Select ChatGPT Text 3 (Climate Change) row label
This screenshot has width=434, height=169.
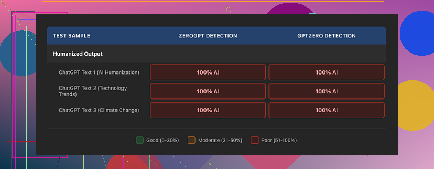point(99,110)
